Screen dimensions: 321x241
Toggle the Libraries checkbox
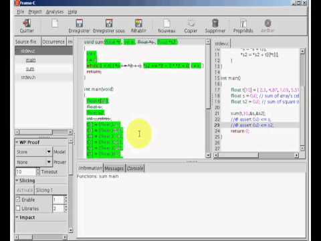click(x=18, y=208)
